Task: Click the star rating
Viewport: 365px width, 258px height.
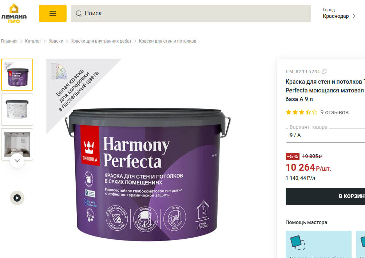Action: (x=301, y=112)
